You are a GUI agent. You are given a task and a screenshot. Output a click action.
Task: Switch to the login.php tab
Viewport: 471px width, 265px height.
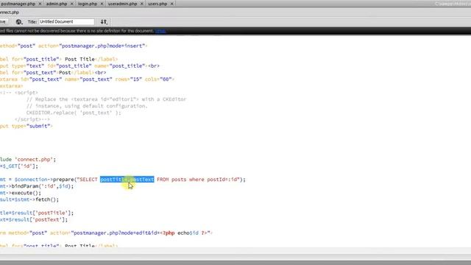pos(88,4)
